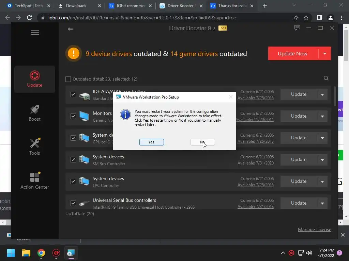Switch to IObit recommends tab
The height and width of the screenshot is (261, 349).
[x=127, y=6]
